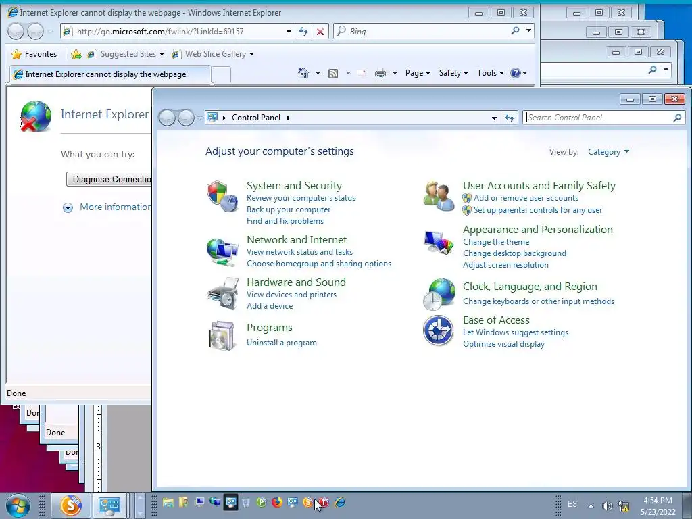Click Internet Explorer Read Mail icon
The height and width of the screenshot is (519, 692).
coord(362,73)
